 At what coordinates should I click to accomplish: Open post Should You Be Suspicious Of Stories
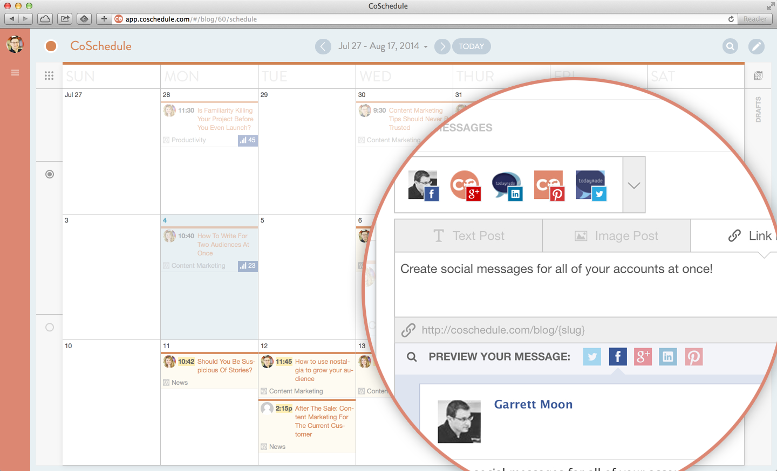[x=226, y=366]
